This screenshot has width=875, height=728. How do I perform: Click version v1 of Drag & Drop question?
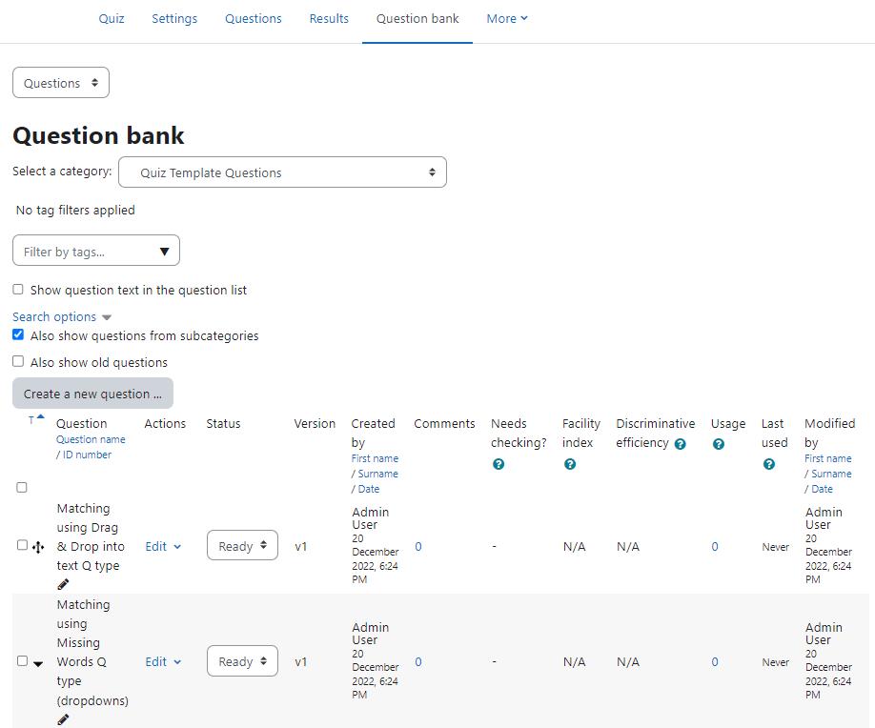point(301,547)
